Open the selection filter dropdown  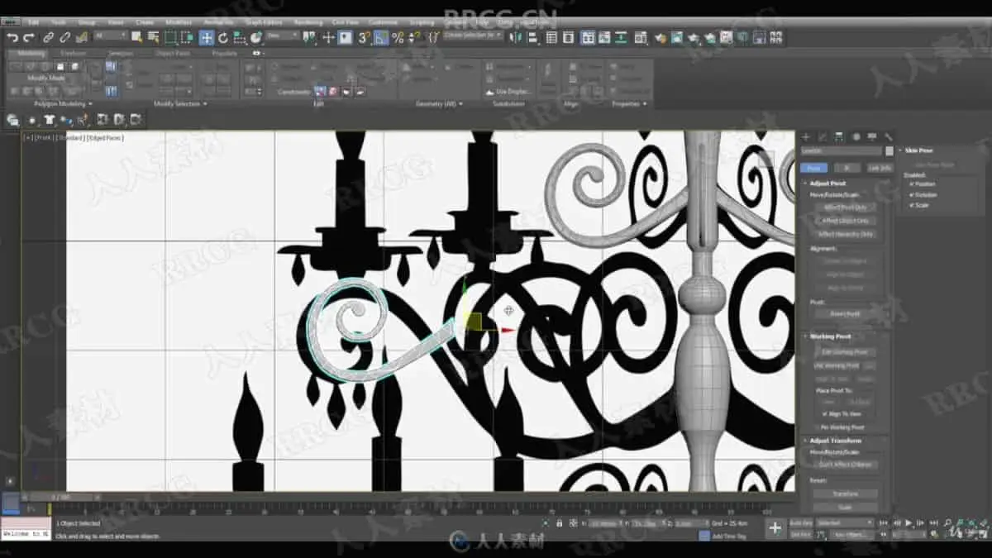click(111, 36)
